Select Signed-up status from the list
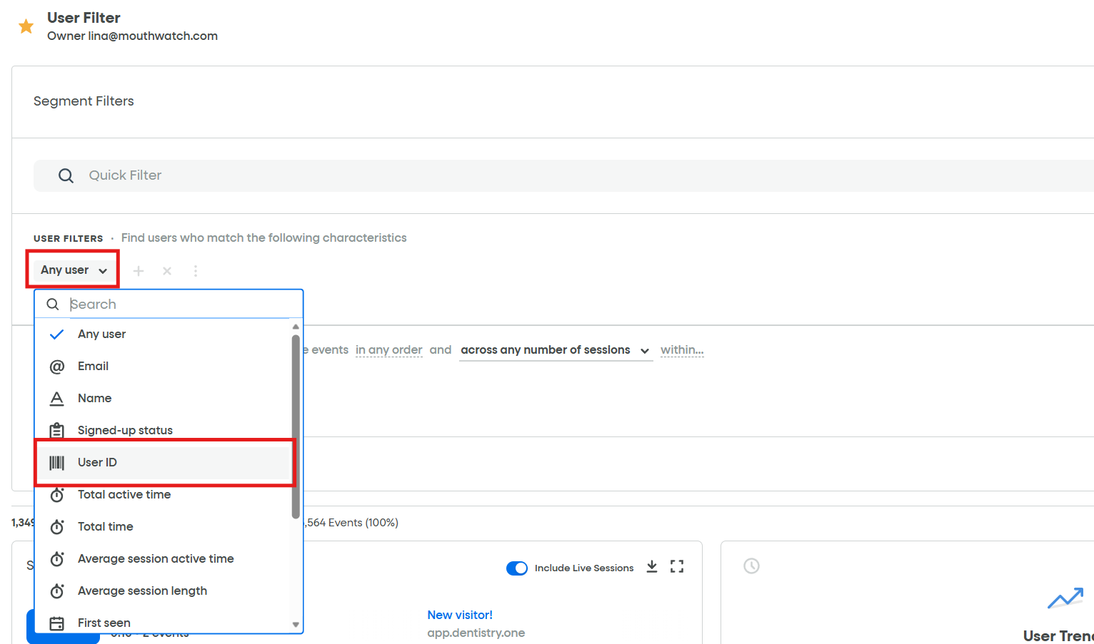The width and height of the screenshot is (1094, 644). click(125, 430)
